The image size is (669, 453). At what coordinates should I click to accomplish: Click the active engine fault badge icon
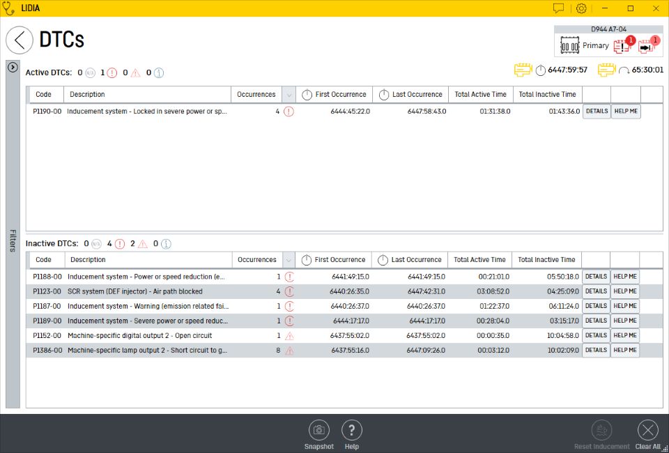pyautogui.click(x=622, y=46)
